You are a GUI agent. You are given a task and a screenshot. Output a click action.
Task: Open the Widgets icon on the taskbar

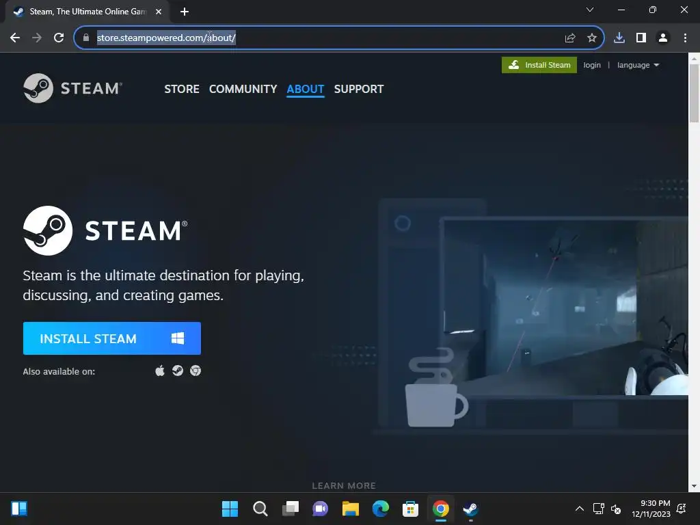pyautogui.click(x=19, y=509)
